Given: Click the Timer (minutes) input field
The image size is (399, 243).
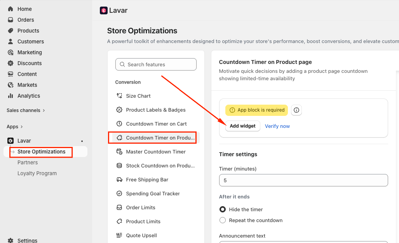Looking at the screenshot, I should tap(303, 180).
